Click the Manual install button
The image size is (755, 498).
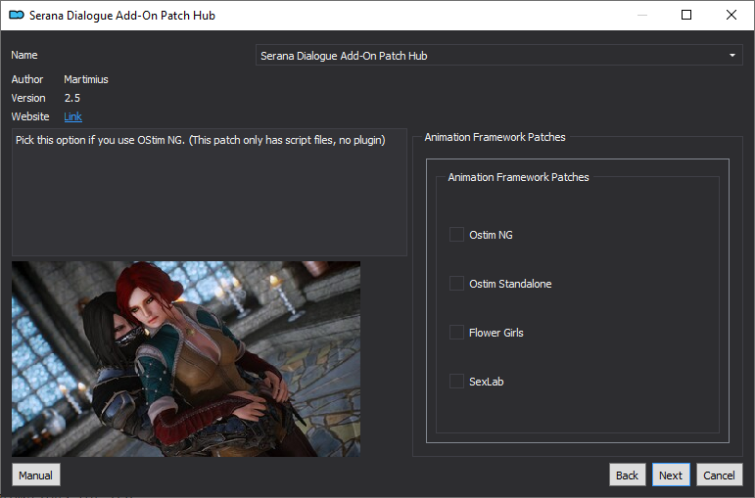click(x=35, y=475)
